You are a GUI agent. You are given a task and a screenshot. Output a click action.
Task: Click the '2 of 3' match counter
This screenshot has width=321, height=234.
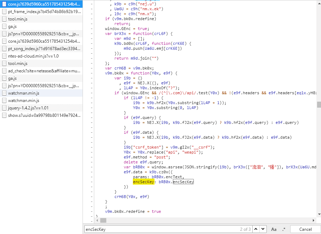(x=245, y=229)
